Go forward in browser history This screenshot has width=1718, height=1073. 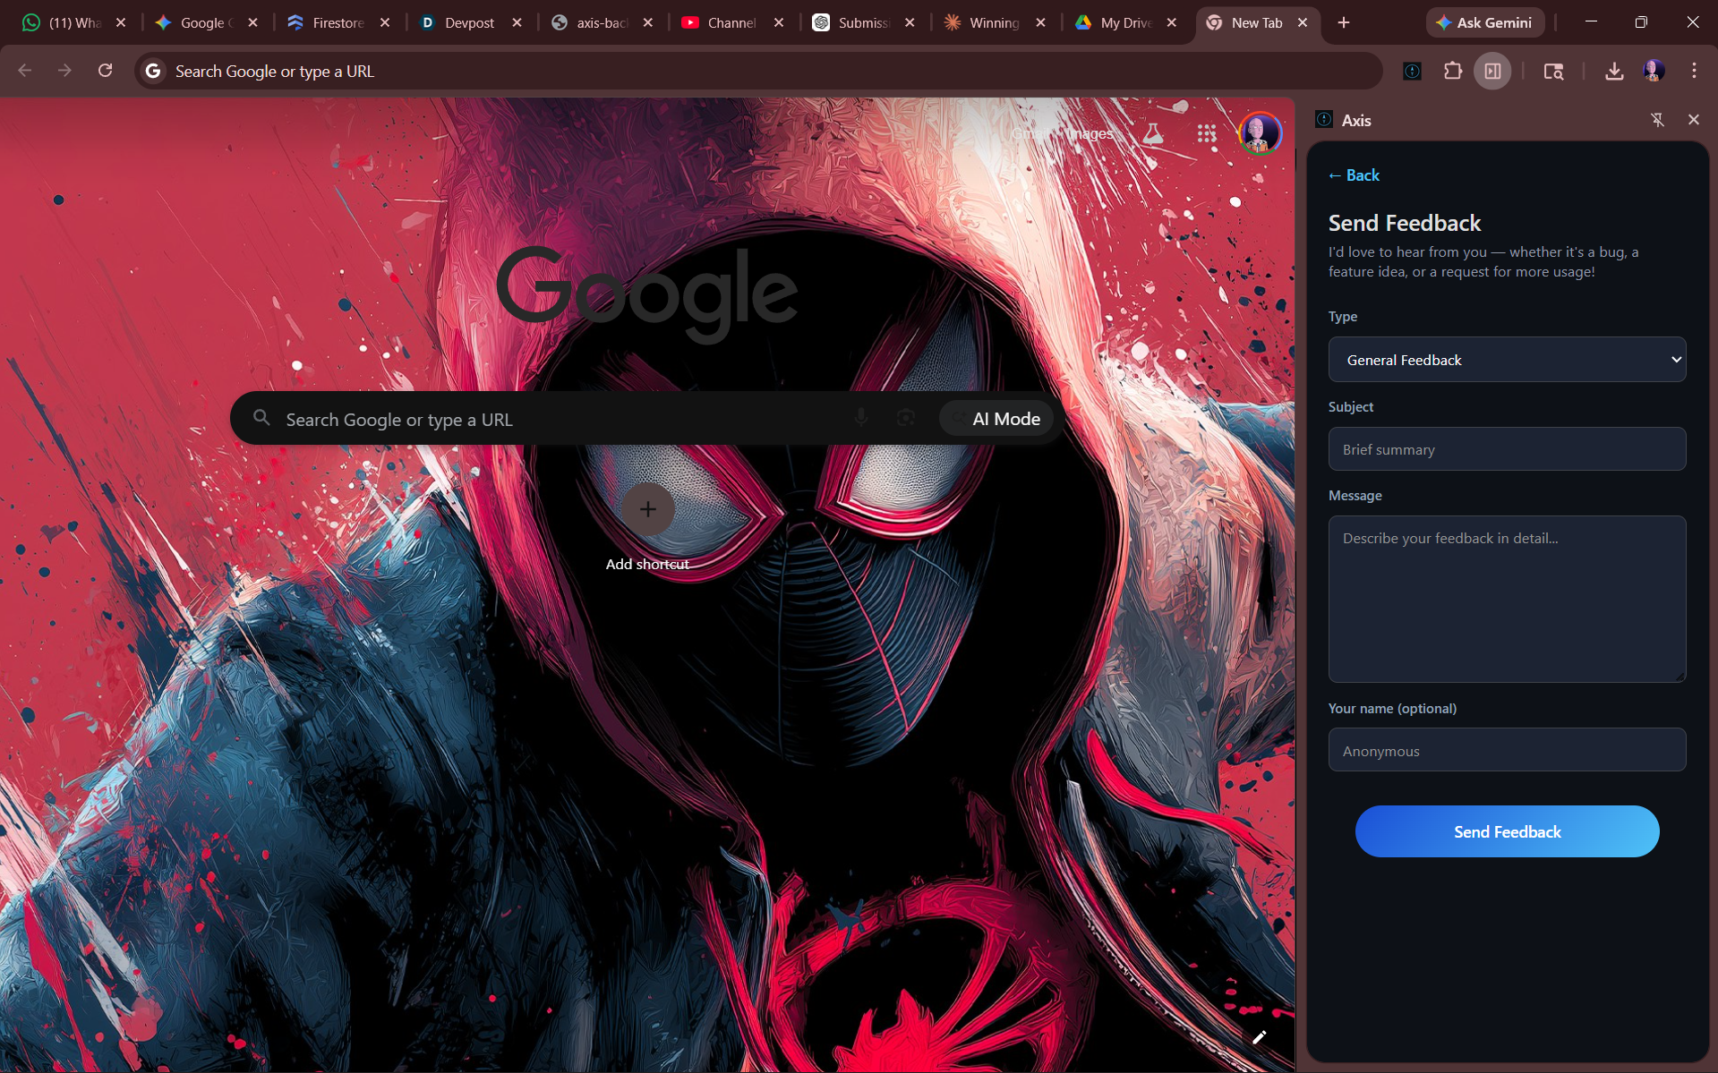[64, 71]
